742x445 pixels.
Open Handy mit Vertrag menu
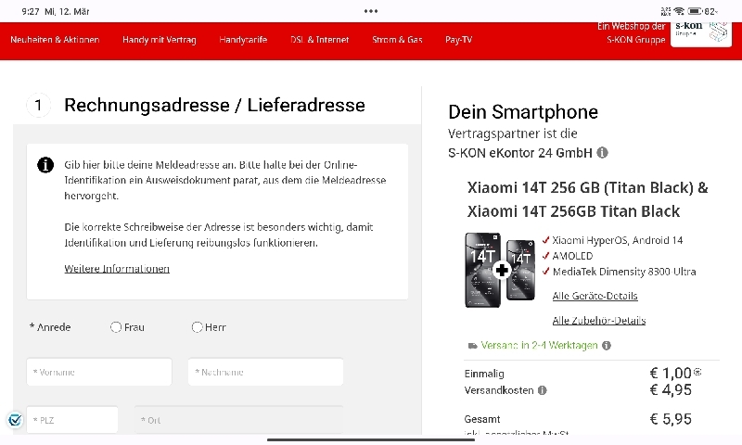point(159,40)
